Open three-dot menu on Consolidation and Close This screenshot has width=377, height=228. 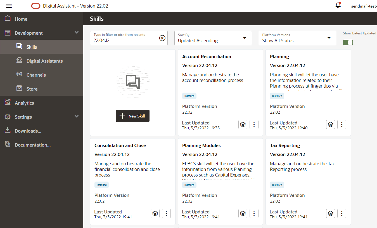tap(166, 213)
